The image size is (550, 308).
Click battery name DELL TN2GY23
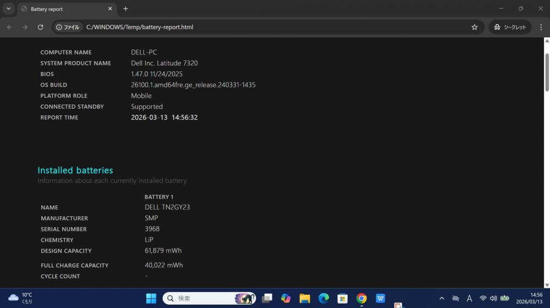167,207
